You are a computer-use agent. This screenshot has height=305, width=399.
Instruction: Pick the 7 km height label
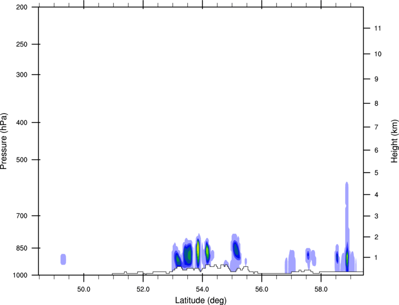coord(376,127)
